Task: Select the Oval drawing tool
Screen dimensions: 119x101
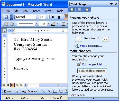Action: pyautogui.click(x=61, y=91)
